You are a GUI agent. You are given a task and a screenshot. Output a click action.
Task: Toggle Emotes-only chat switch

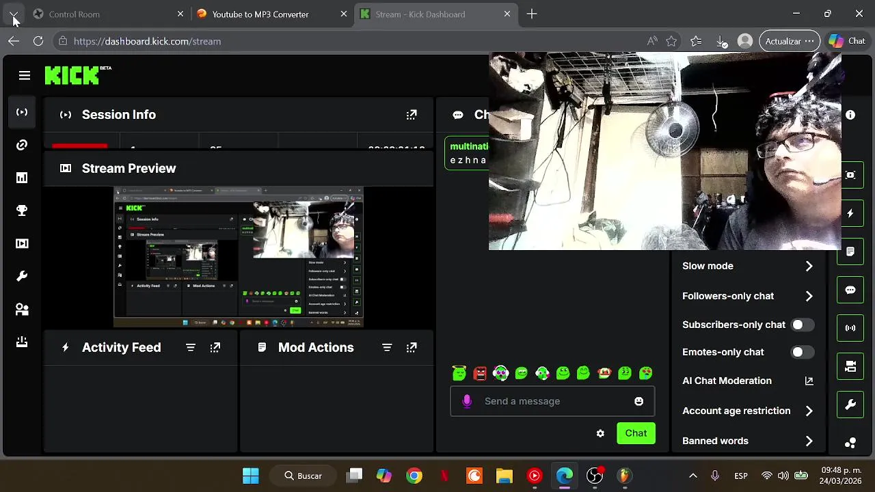coord(802,352)
